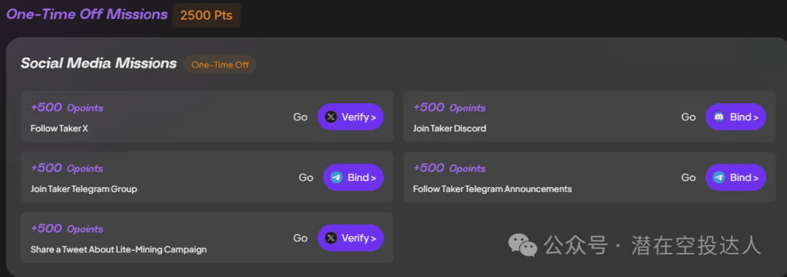This screenshot has width=787, height=277.
Task: Click Telegram icon in Join Taker Telegram Group row
Action: pyautogui.click(x=336, y=178)
